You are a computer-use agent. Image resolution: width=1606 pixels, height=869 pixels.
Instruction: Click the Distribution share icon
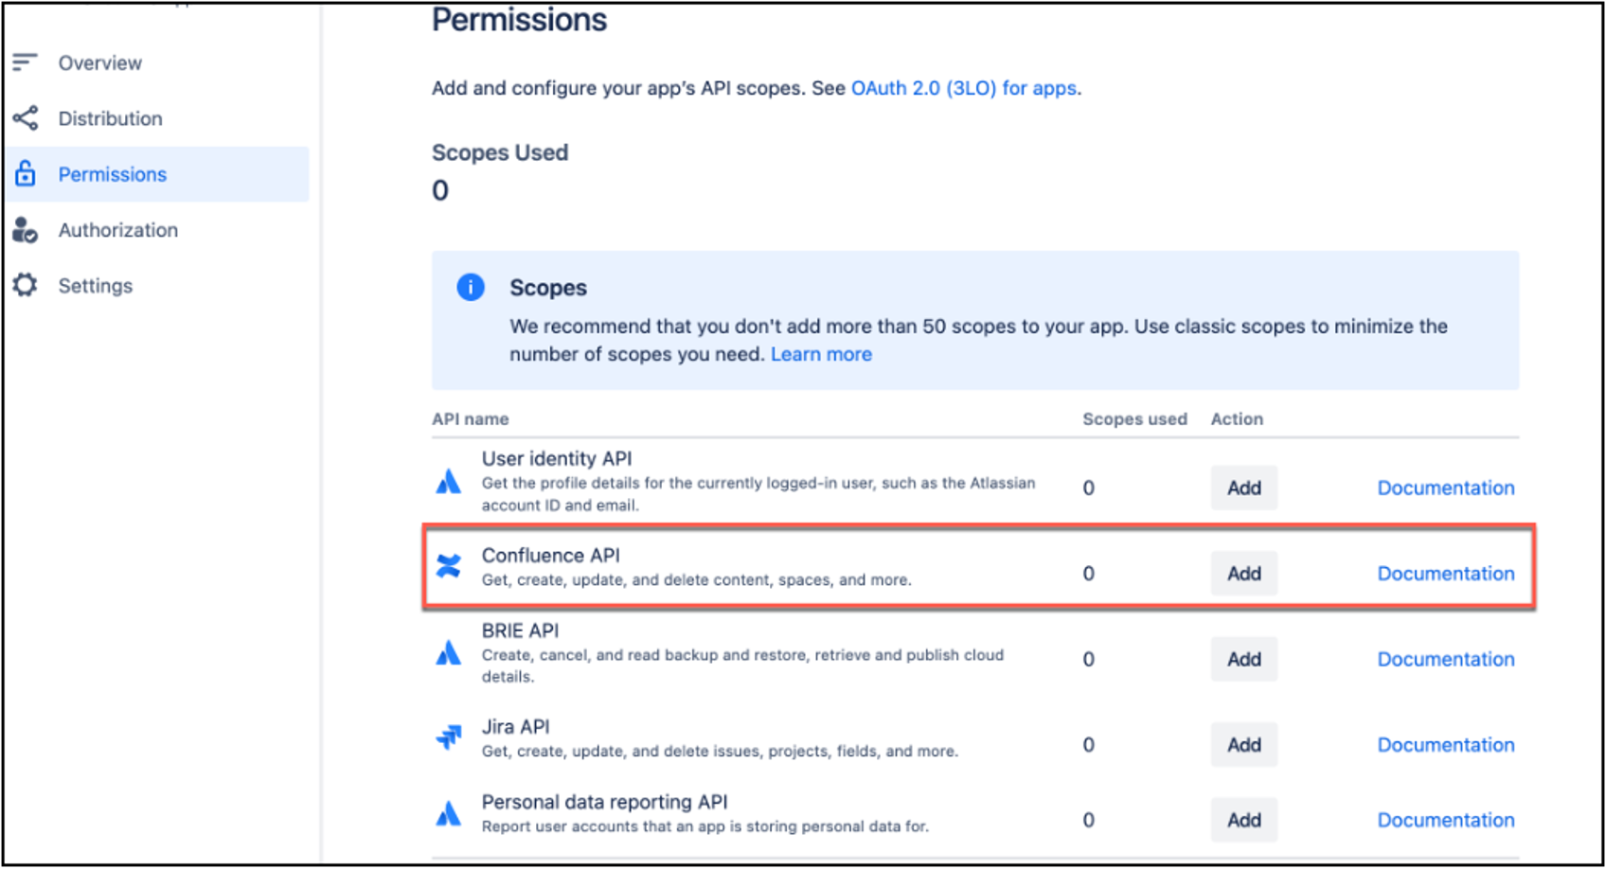[x=26, y=118]
